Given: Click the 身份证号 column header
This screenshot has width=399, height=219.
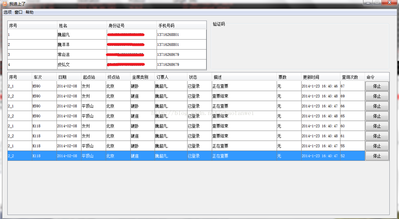Looking at the screenshot, I should [x=132, y=26].
